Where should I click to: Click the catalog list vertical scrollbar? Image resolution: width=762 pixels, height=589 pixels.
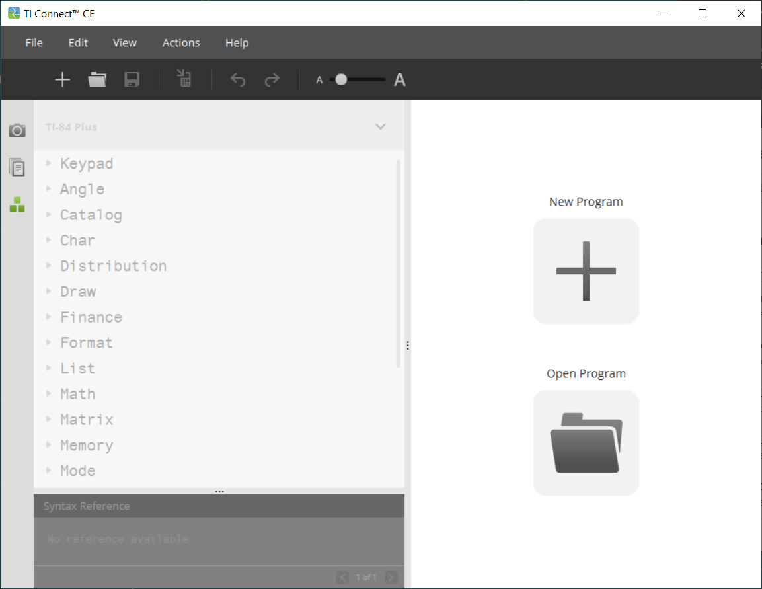398,264
